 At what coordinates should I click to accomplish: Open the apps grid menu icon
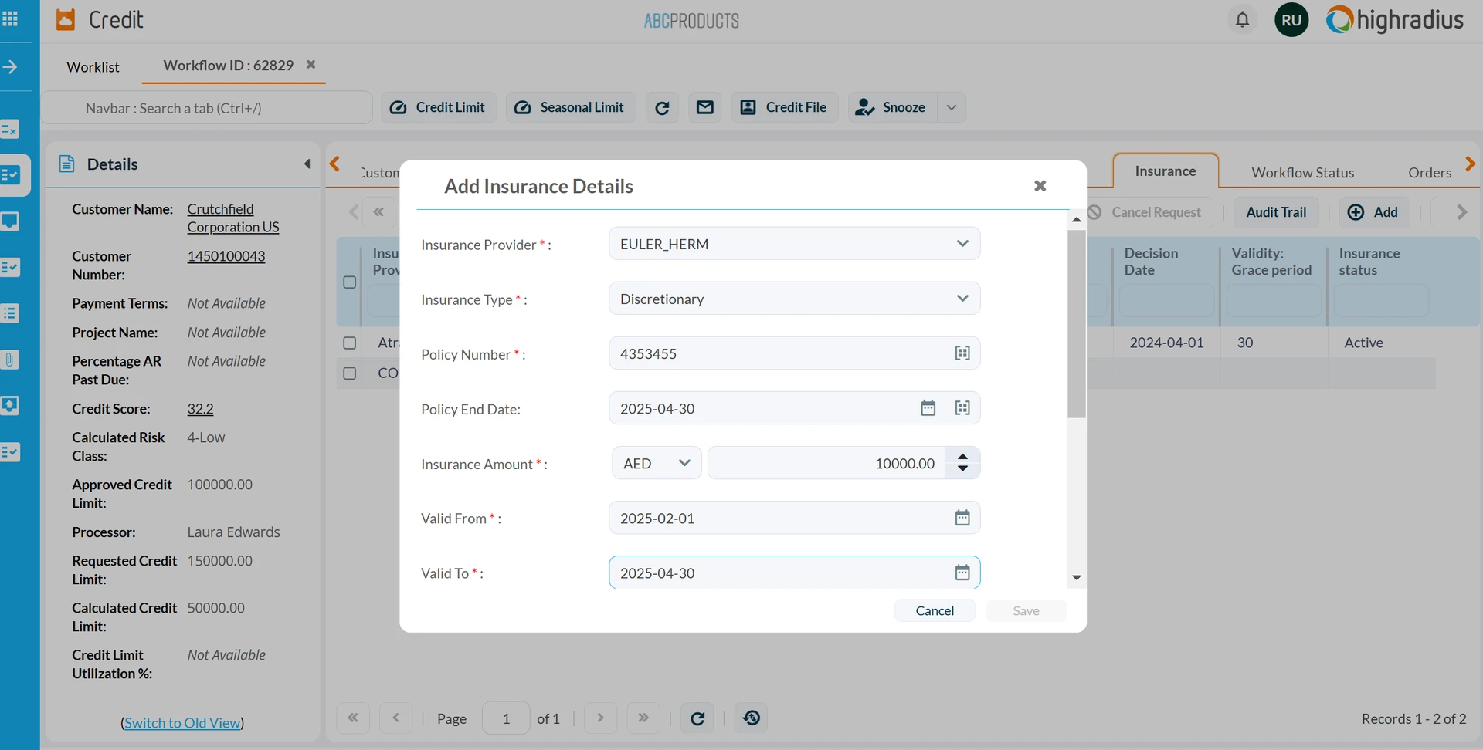tap(11, 19)
